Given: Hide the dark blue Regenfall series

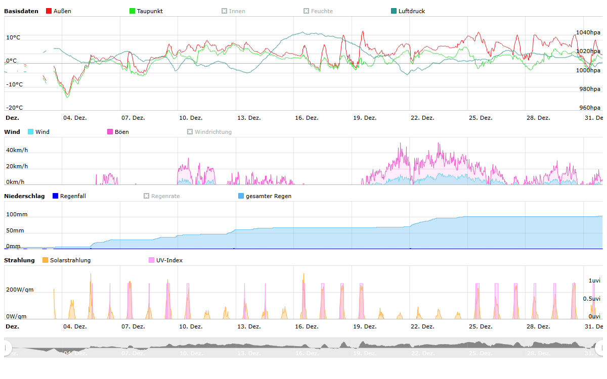Looking at the screenshot, I should (72, 196).
